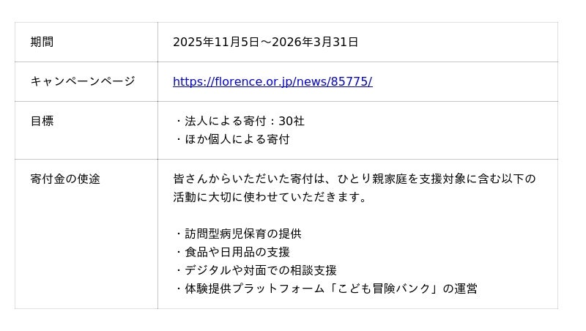
Task: Click the の運営 text ending the last bullet
Action: click(x=460, y=289)
